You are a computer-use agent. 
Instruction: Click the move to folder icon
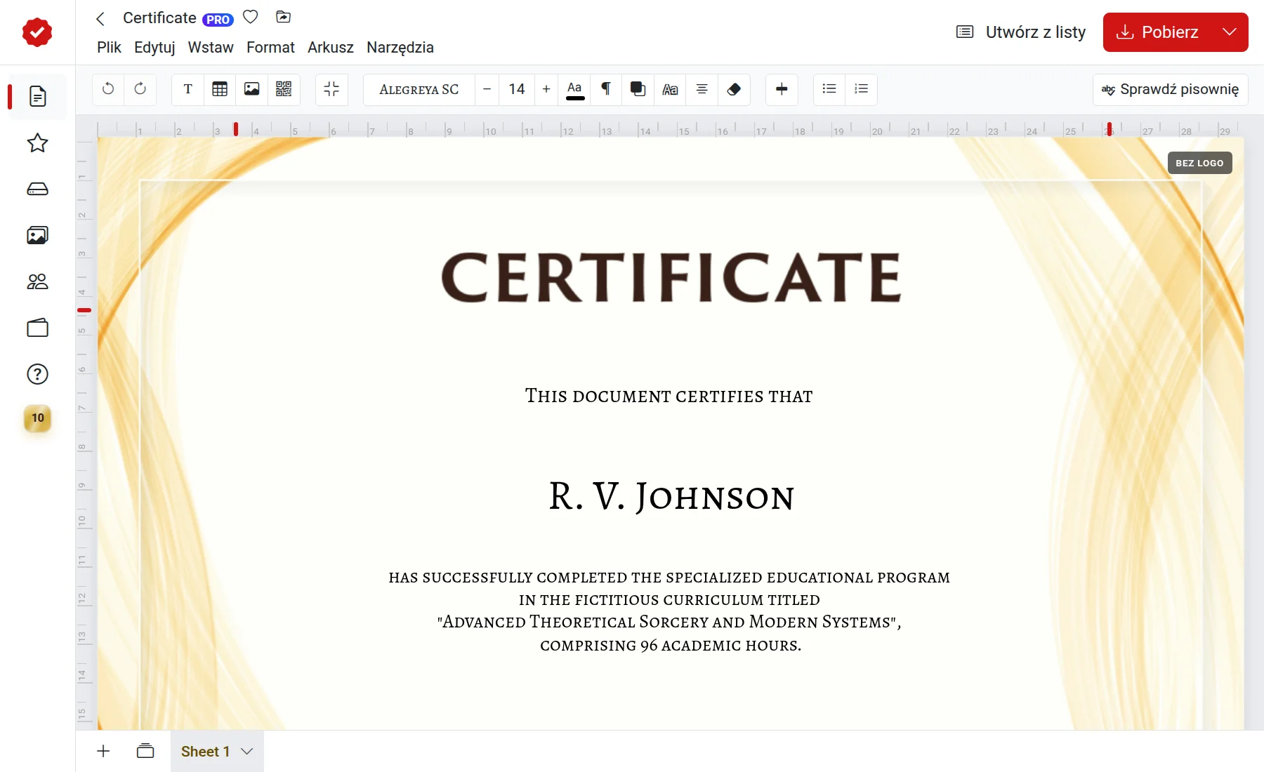tap(283, 17)
